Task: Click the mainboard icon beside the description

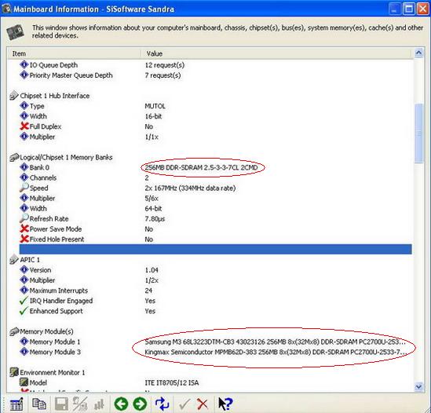Action: pos(16,32)
